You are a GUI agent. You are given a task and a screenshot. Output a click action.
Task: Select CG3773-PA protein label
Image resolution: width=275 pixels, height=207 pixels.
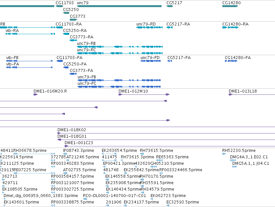pos(81,71)
